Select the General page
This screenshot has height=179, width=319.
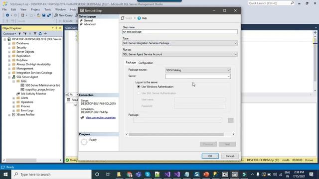coord(88,20)
